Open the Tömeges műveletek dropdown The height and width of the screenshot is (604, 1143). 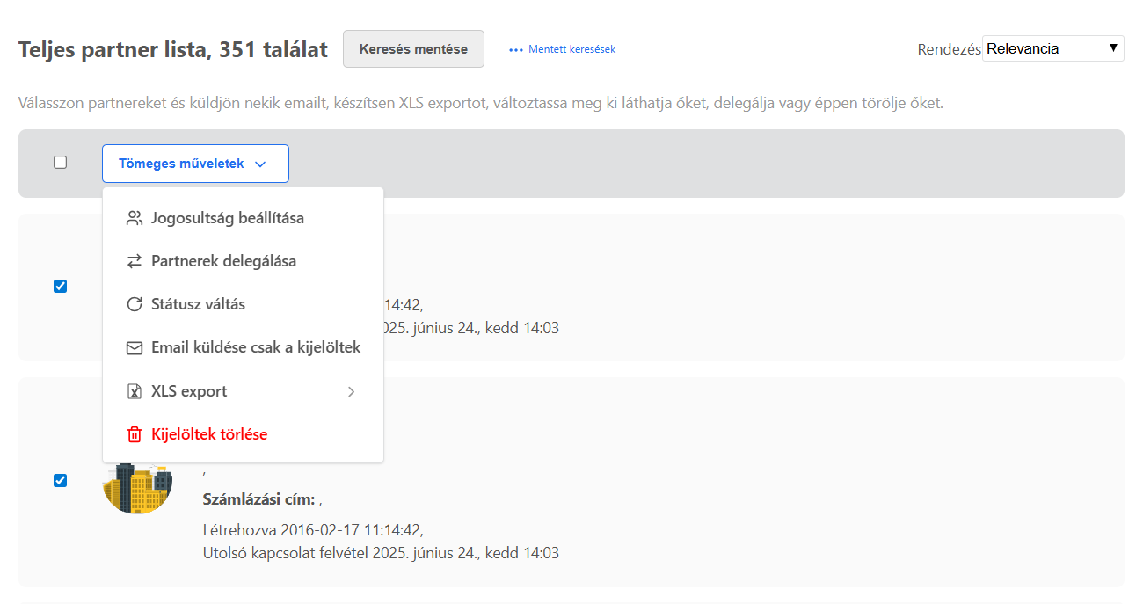tap(195, 164)
